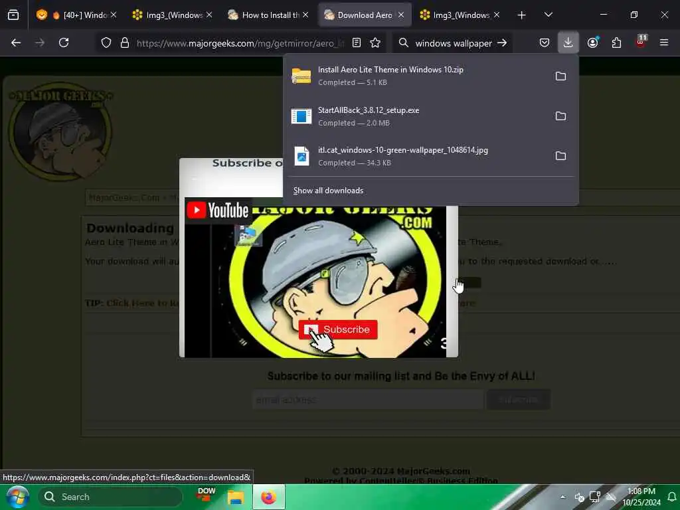The height and width of the screenshot is (510, 680).
Task: Open Firefox account icon
Action: (x=592, y=42)
